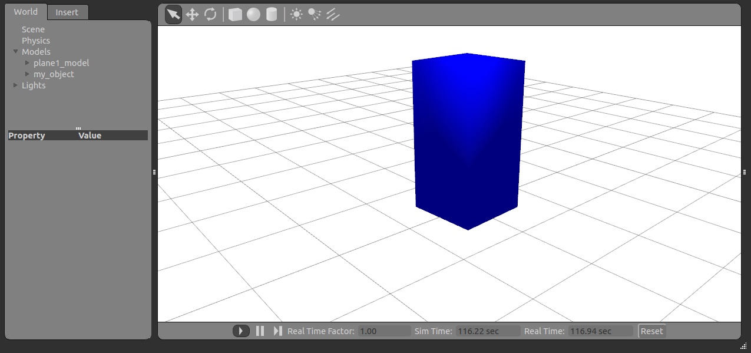The height and width of the screenshot is (353, 751).
Task: Click the Reset button
Action: tap(651, 331)
